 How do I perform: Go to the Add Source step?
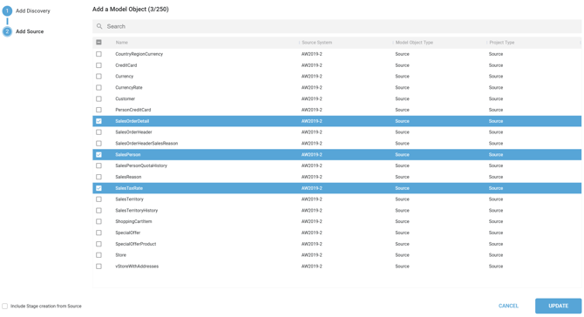(30, 31)
